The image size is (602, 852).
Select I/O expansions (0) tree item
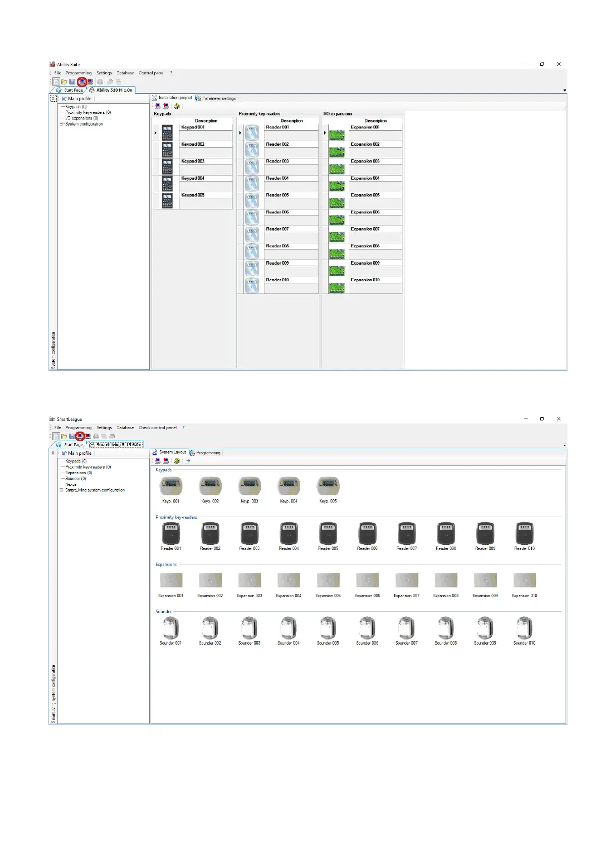pyautogui.click(x=81, y=118)
